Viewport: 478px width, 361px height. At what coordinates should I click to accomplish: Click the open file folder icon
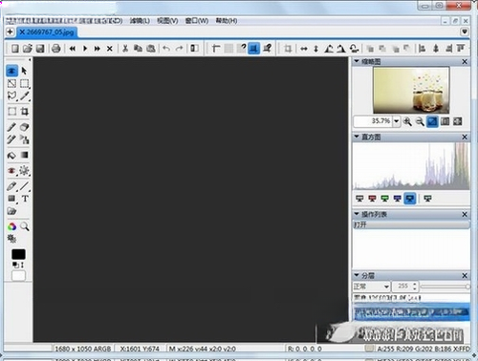28,49
